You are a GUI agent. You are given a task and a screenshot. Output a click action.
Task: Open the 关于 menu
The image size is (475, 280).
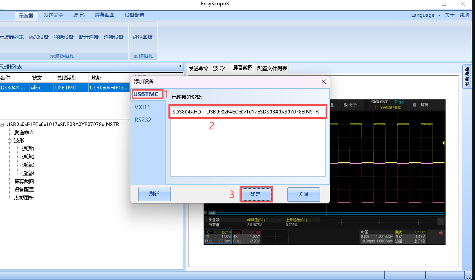click(450, 15)
